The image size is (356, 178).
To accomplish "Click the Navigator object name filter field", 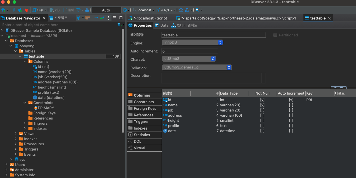I will pos(58,25).
